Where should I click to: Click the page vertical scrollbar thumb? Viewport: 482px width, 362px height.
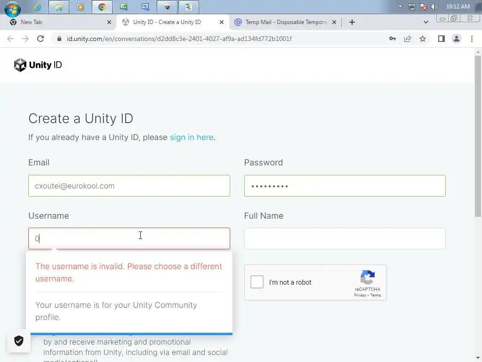(x=478, y=136)
